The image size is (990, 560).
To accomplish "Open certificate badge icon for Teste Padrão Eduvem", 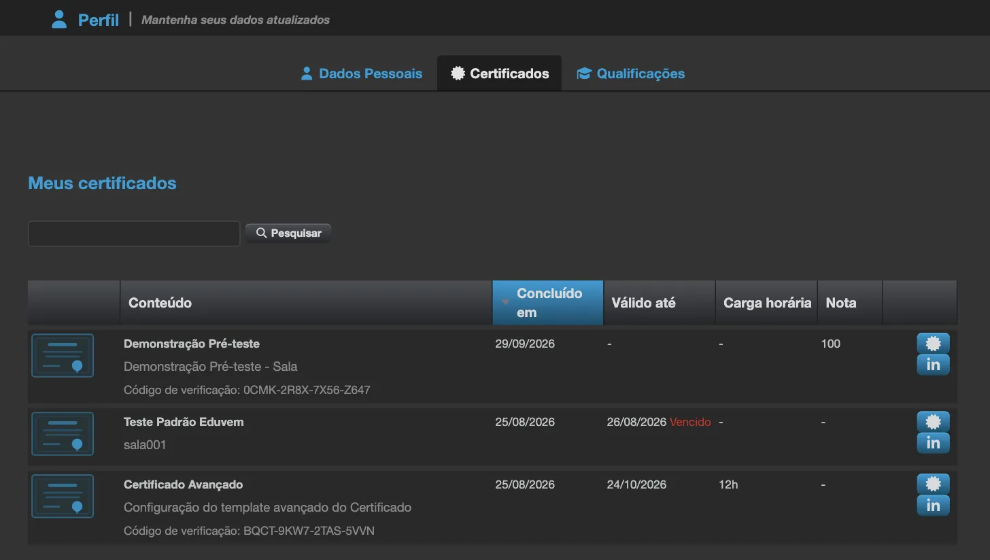I will coord(933,422).
